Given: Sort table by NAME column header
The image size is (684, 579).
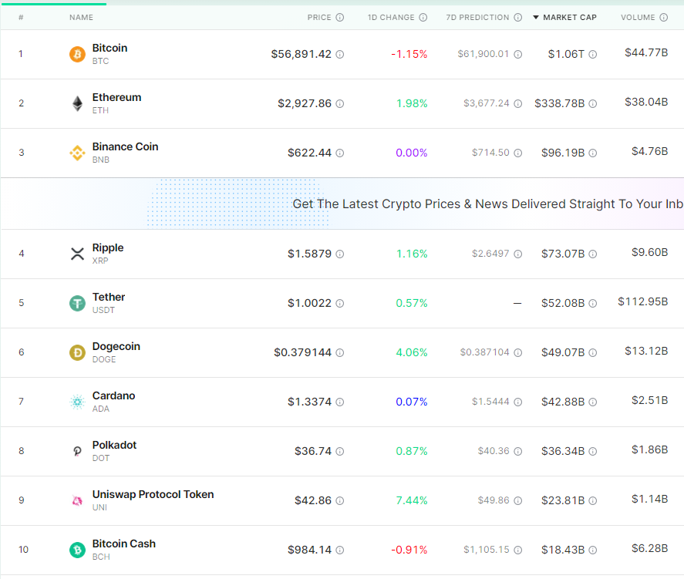Looking at the screenshot, I should tap(81, 18).
